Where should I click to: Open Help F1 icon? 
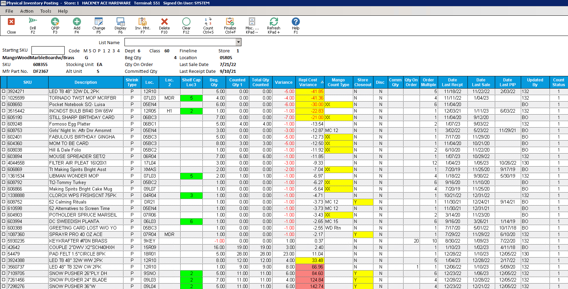296,26
